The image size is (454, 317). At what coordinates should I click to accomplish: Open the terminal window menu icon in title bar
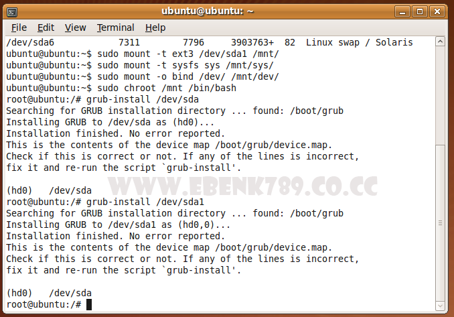point(12,12)
